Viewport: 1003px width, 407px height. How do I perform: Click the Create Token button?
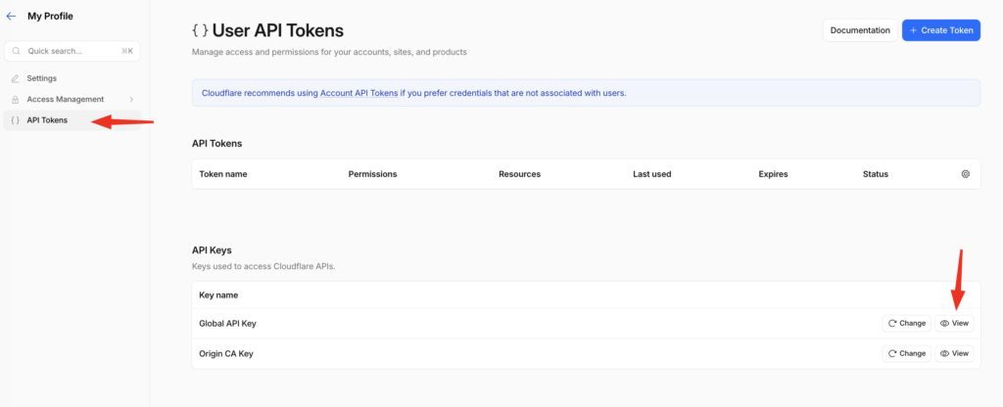click(940, 30)
